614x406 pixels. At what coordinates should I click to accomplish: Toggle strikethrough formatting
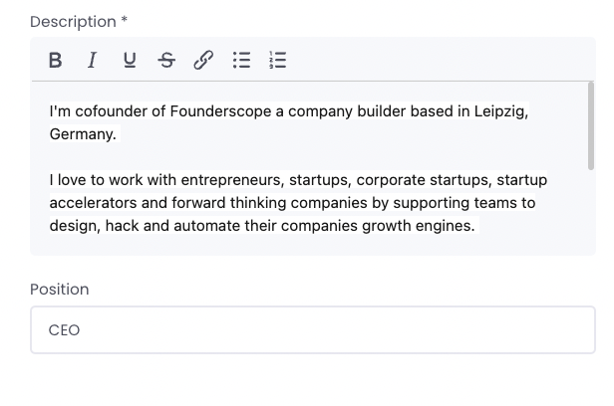coord(166,61)
